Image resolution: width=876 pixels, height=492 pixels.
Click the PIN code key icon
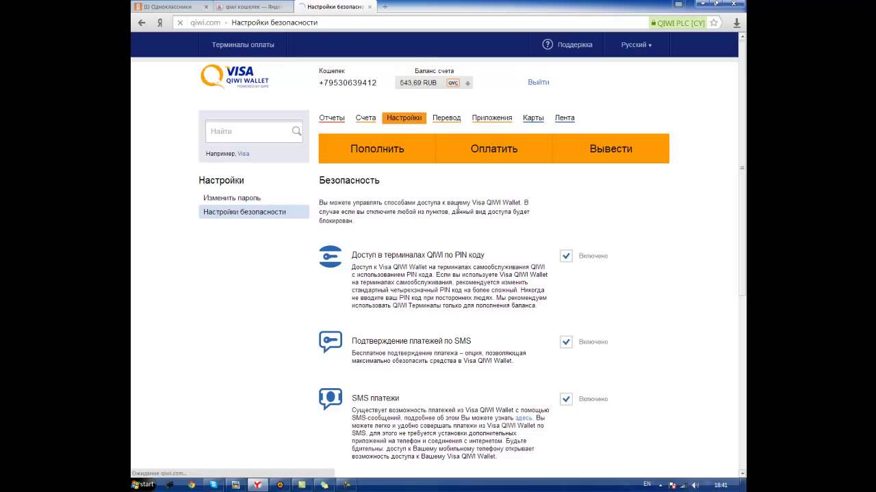point(331,256)
